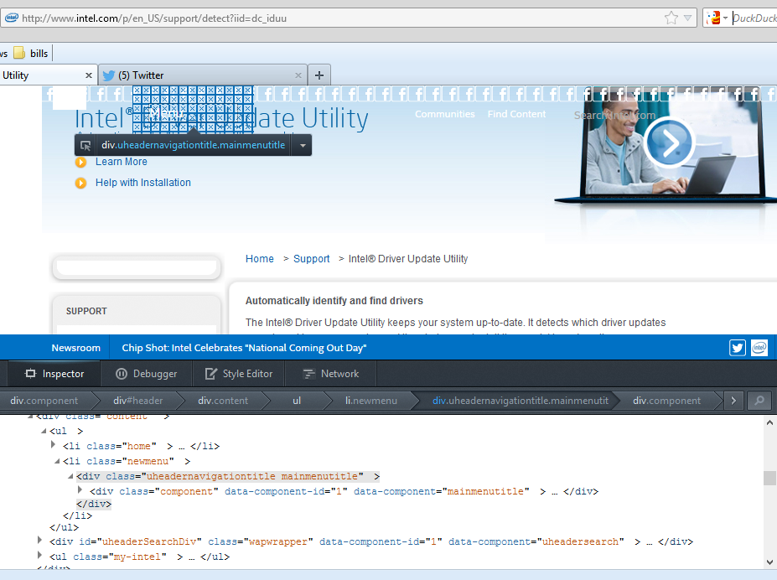Open Find Content in Intel header
Screen dimensions: 777x580
click(516, 114)
